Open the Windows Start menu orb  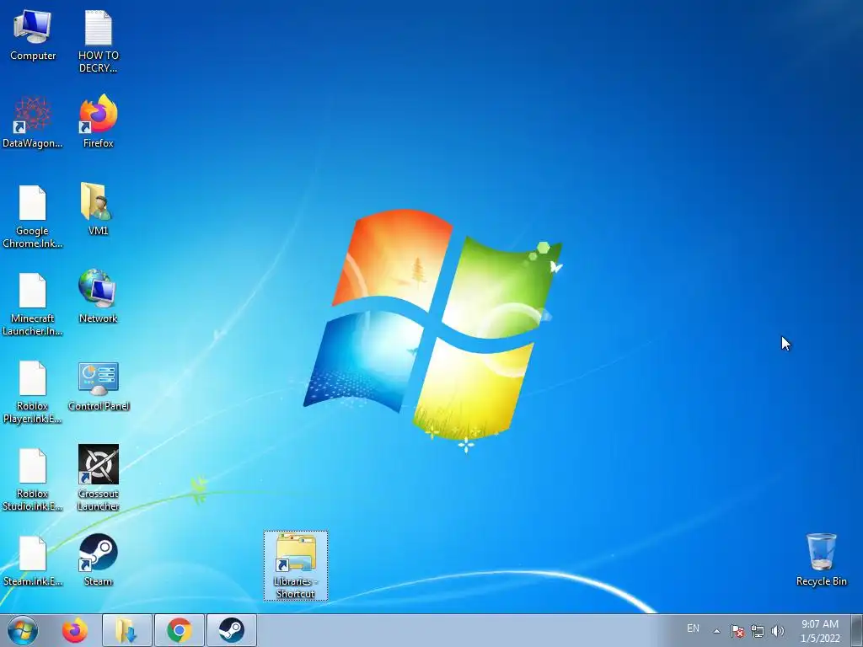pos(23,630)
